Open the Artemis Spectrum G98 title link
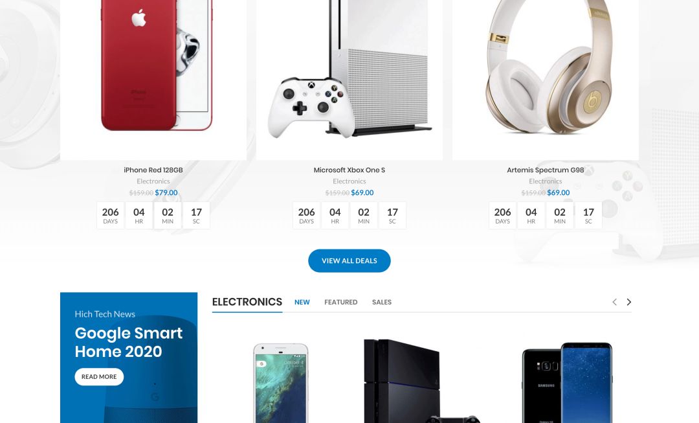 (x=545, y=170)
